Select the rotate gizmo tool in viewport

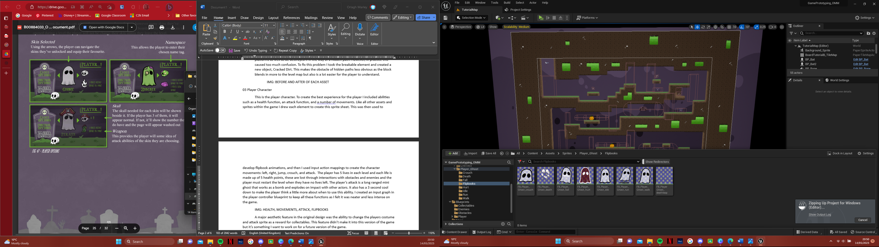[x=703, y=27]
